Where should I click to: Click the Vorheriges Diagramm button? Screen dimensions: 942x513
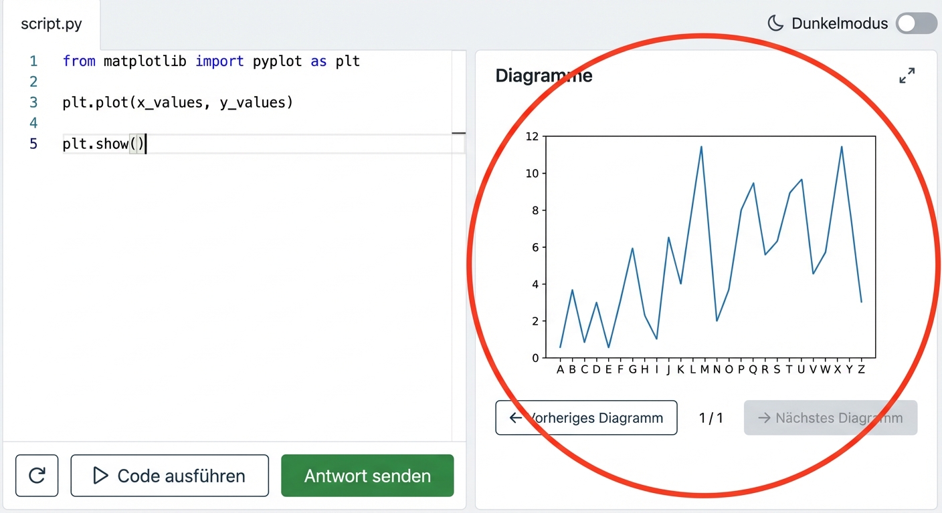click(586, 417)
